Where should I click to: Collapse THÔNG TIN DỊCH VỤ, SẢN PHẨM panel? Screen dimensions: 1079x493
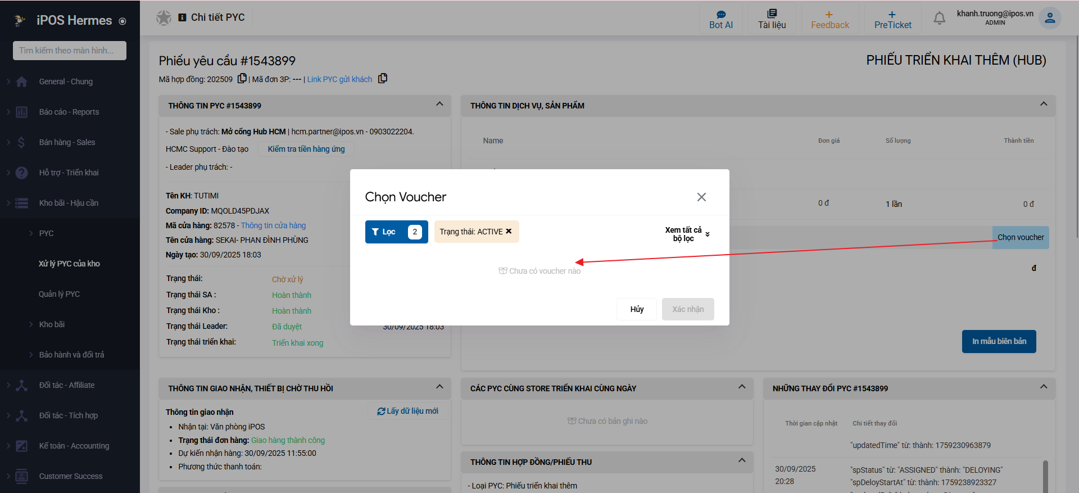pyautogui.click(x=1044, y=104)
